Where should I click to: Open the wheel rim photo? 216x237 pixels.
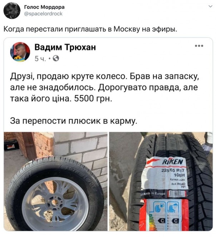55,181
